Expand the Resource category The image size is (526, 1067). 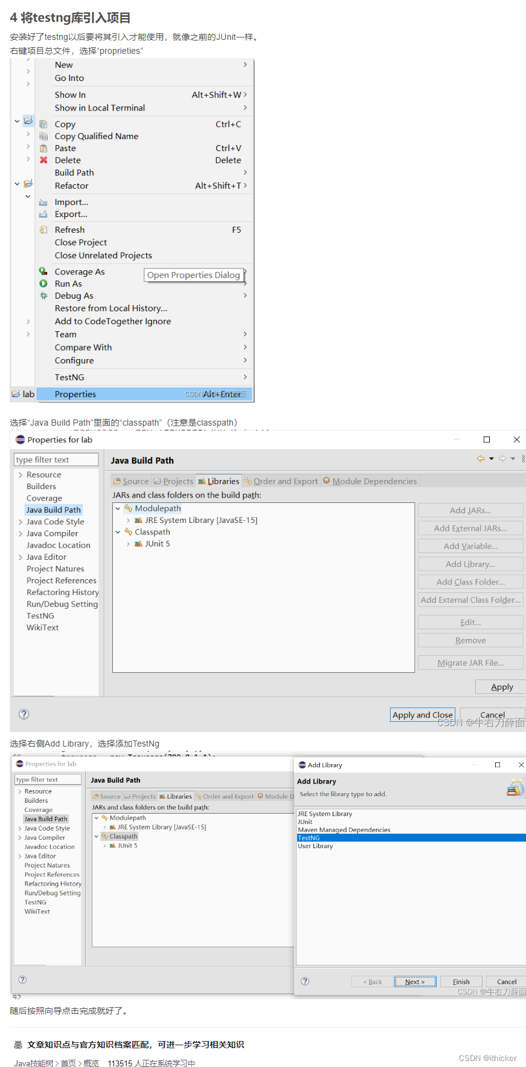(x=20, y=475)
